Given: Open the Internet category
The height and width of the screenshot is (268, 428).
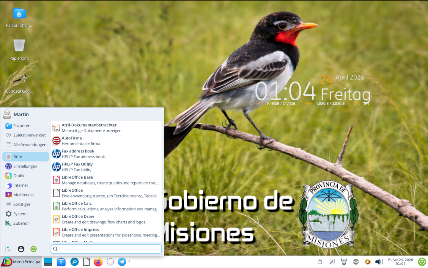Looking at the screenshot, I should click(x=21, y=185).
